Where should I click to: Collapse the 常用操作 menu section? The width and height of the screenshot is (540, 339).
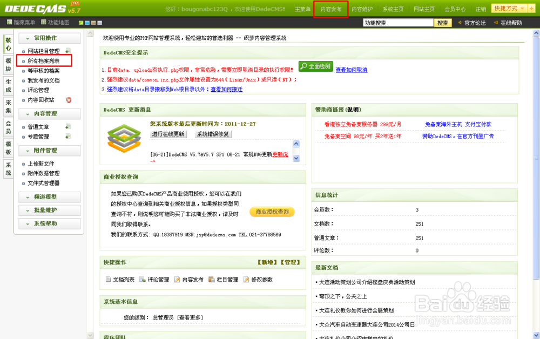click(x=50, y=38)
